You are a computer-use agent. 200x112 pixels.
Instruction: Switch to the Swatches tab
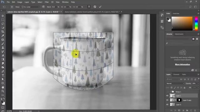(x=176, y=13)
